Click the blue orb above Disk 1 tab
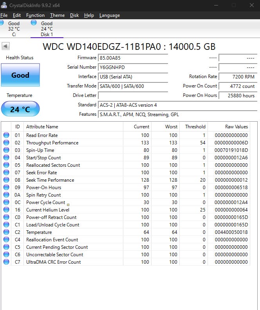 pos(34,22)
